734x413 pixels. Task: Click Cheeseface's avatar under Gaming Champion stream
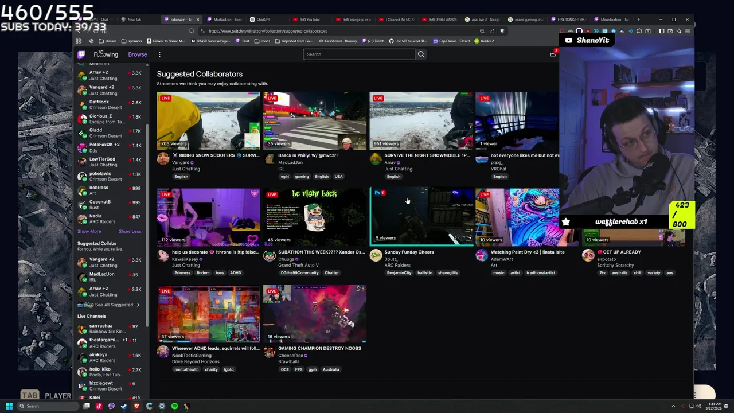(269, 352)
